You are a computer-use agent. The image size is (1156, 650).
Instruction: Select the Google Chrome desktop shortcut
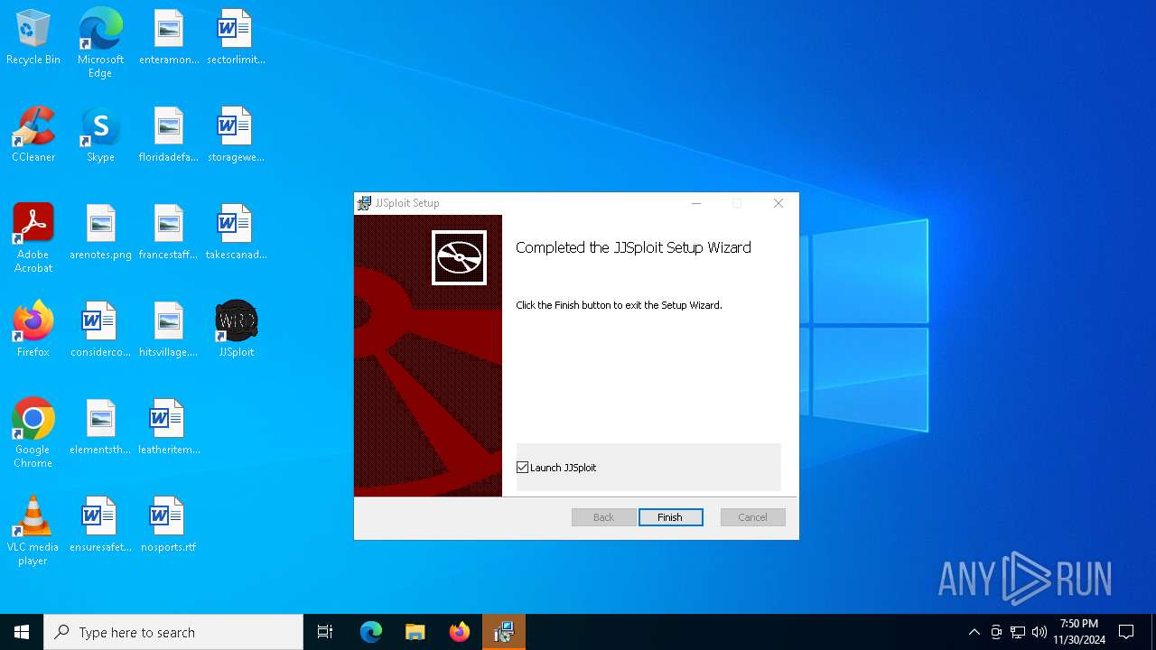tap(33, 433)
